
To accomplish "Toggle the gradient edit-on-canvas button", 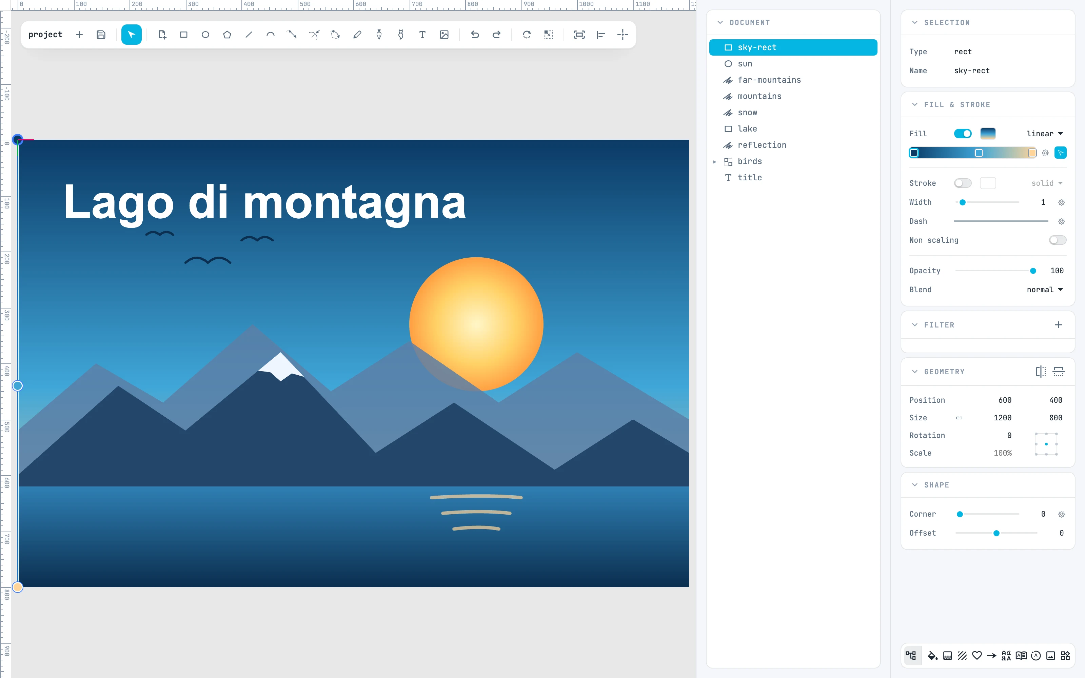I will (x=1060, y=153).
